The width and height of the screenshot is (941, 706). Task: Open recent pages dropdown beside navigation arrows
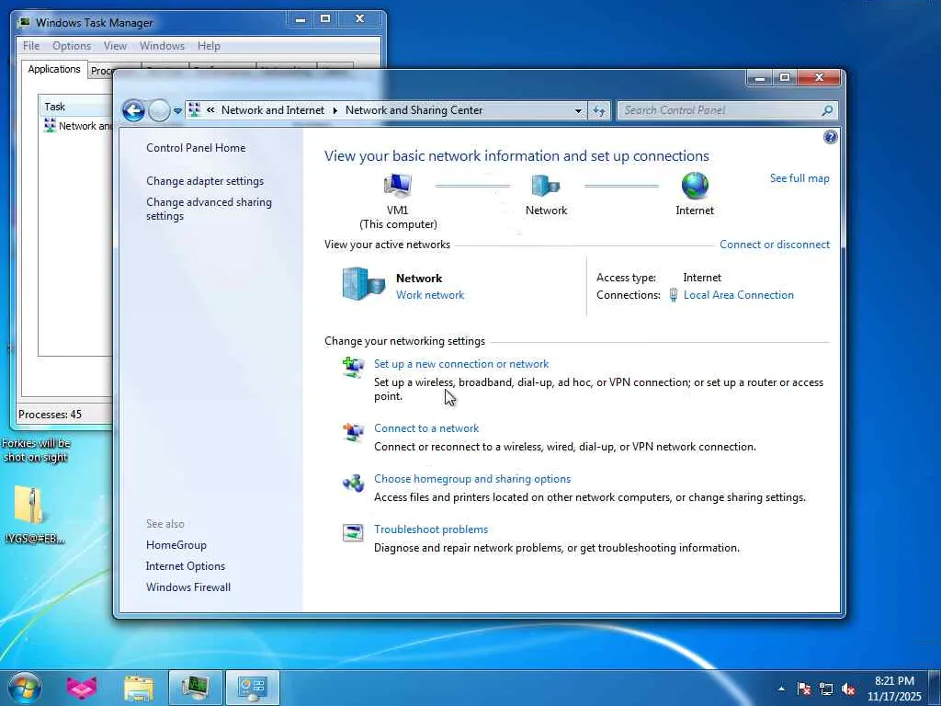point(177,110)
